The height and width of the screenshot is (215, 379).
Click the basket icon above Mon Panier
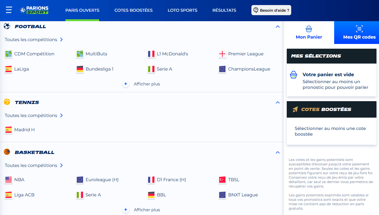[309, 29]
